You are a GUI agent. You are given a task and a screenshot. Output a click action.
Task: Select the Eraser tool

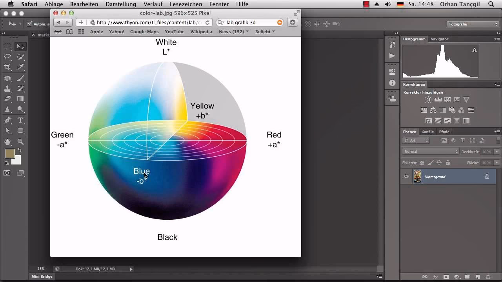[x=7, y=99]
